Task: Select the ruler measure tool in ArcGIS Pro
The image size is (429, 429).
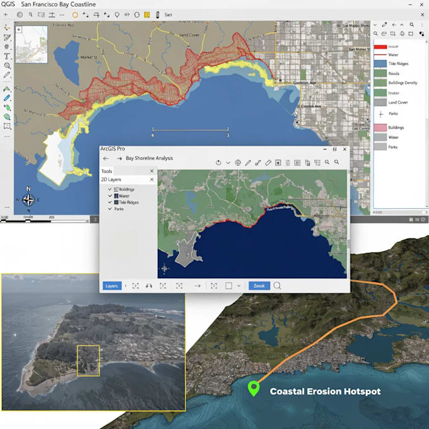Action: point(268,163)
